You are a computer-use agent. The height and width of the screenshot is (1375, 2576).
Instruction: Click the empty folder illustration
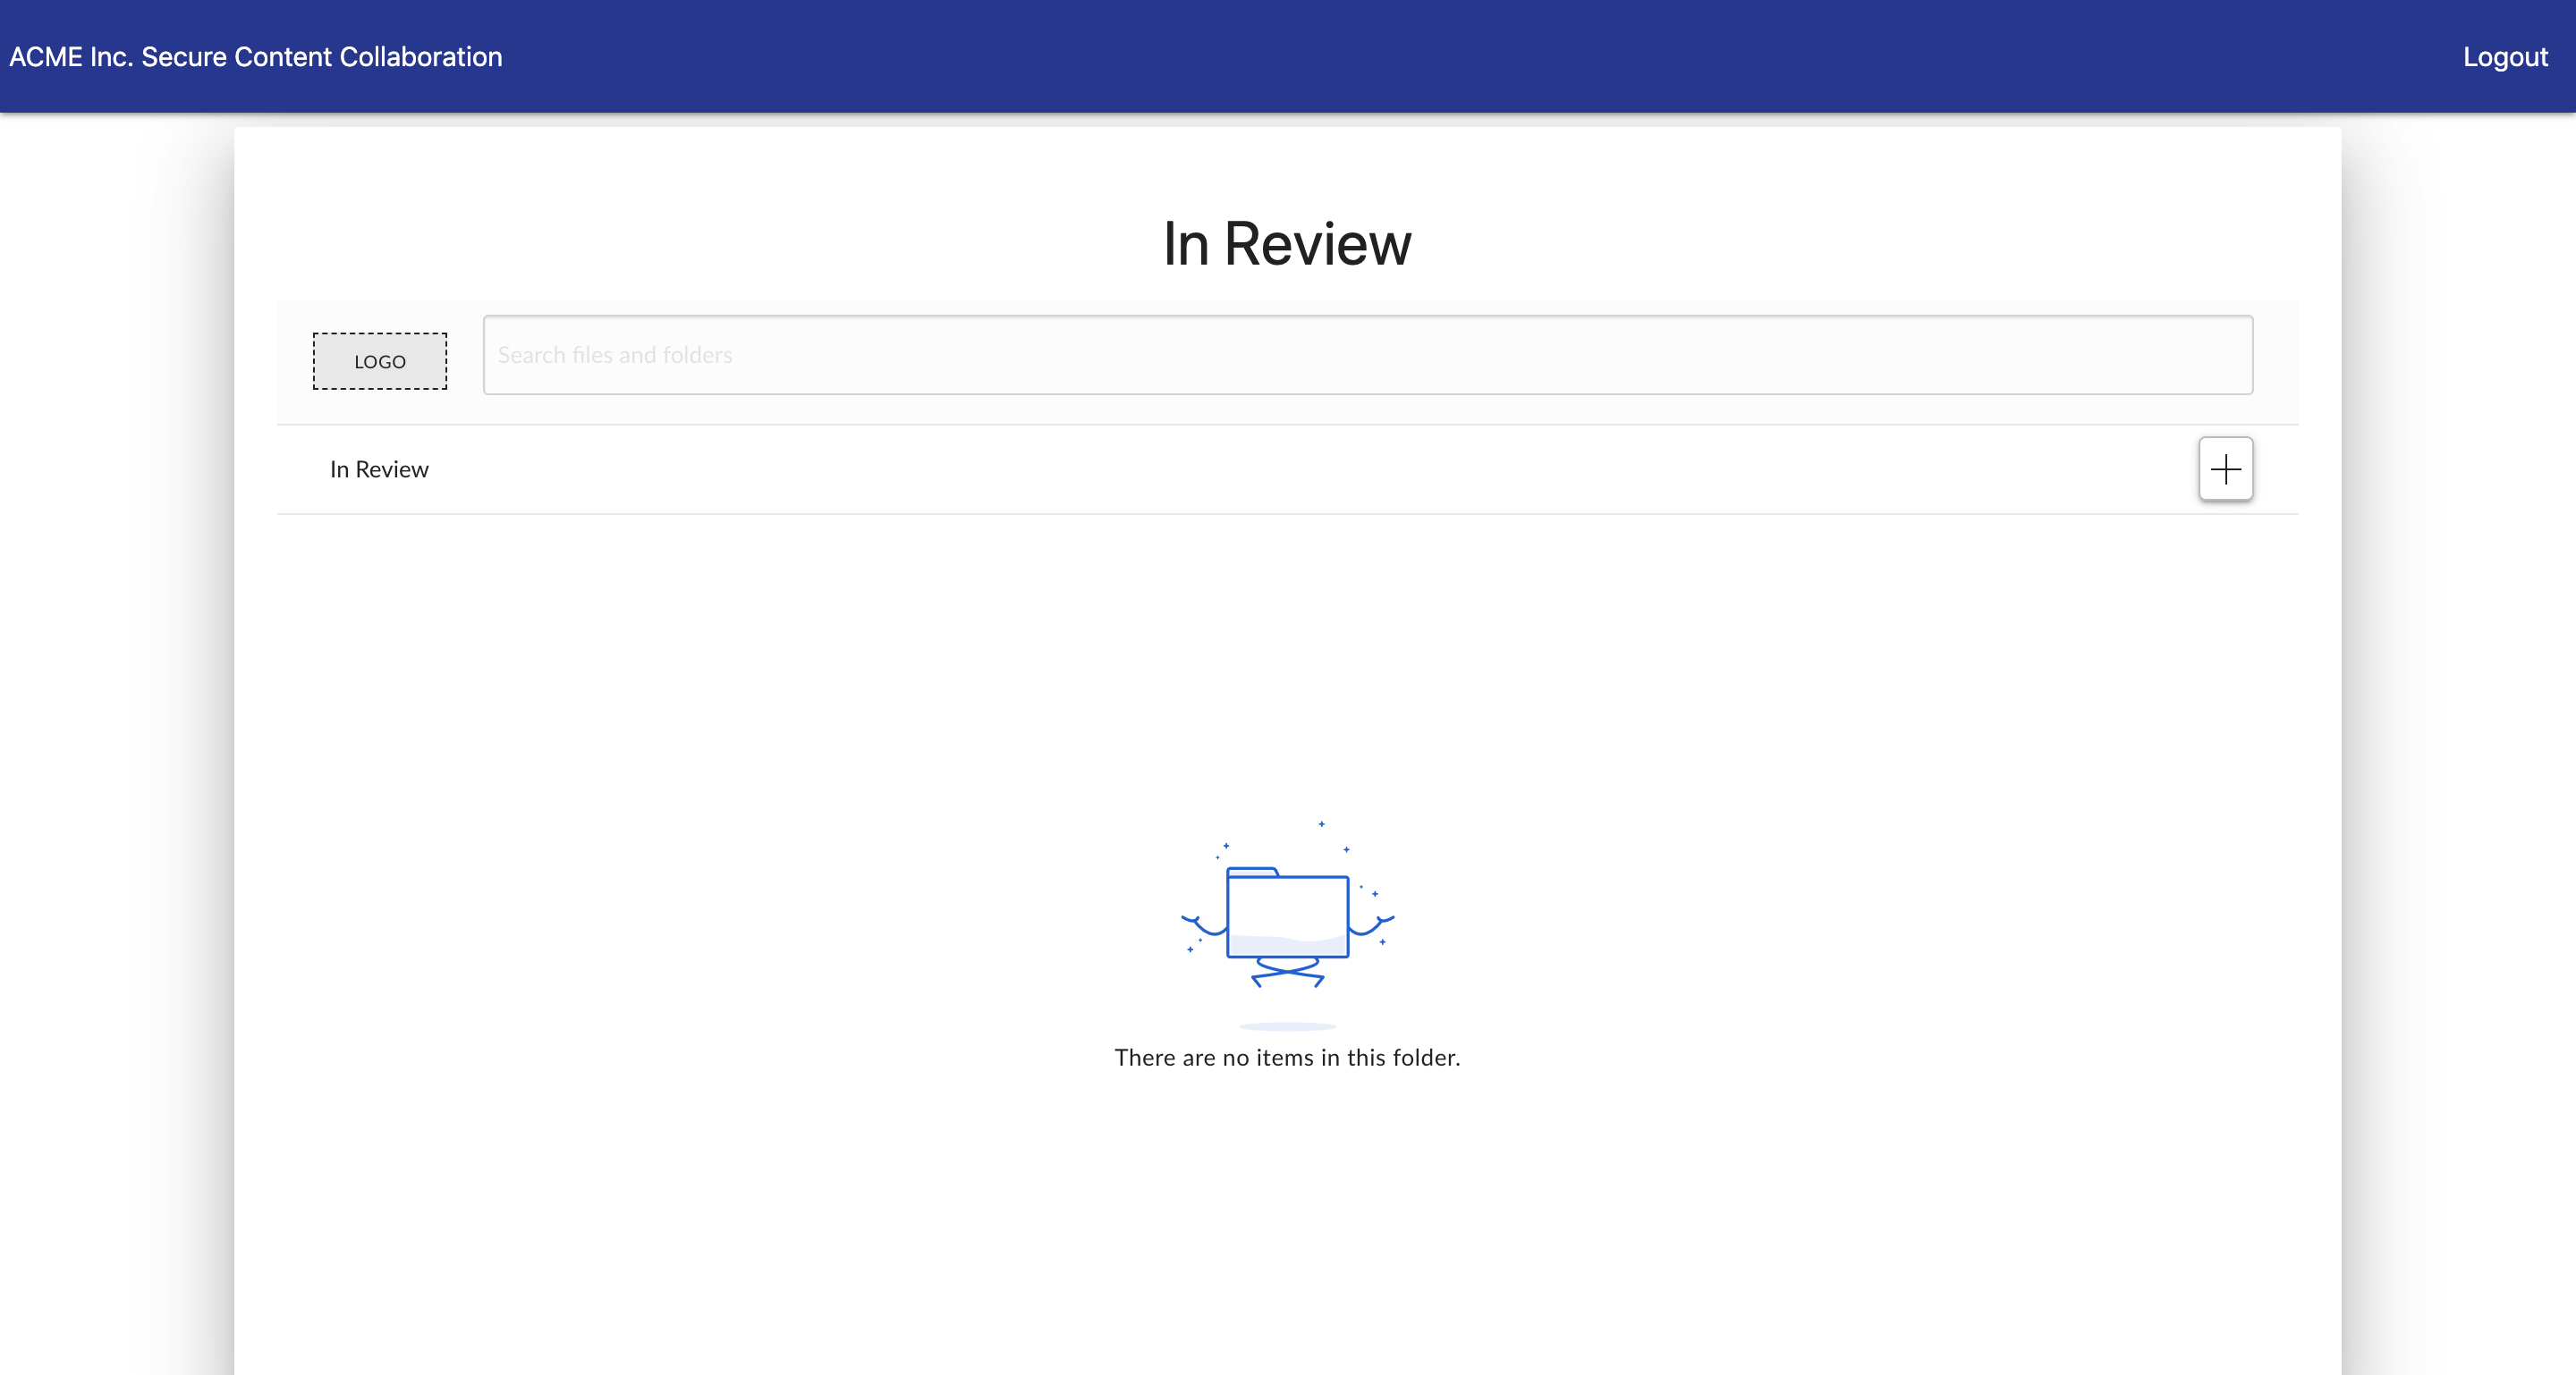[x=1287, y=915]
